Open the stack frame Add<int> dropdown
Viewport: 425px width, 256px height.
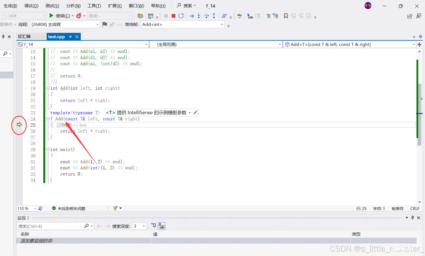(222, 25)
